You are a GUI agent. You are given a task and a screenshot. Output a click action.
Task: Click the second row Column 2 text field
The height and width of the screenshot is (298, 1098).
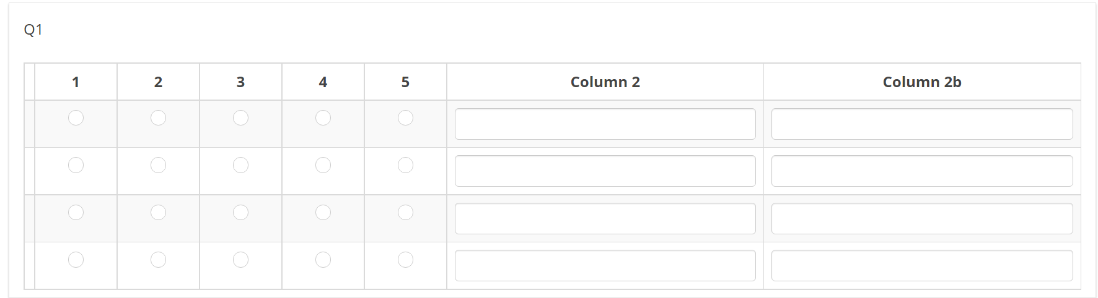pos(605,171)
